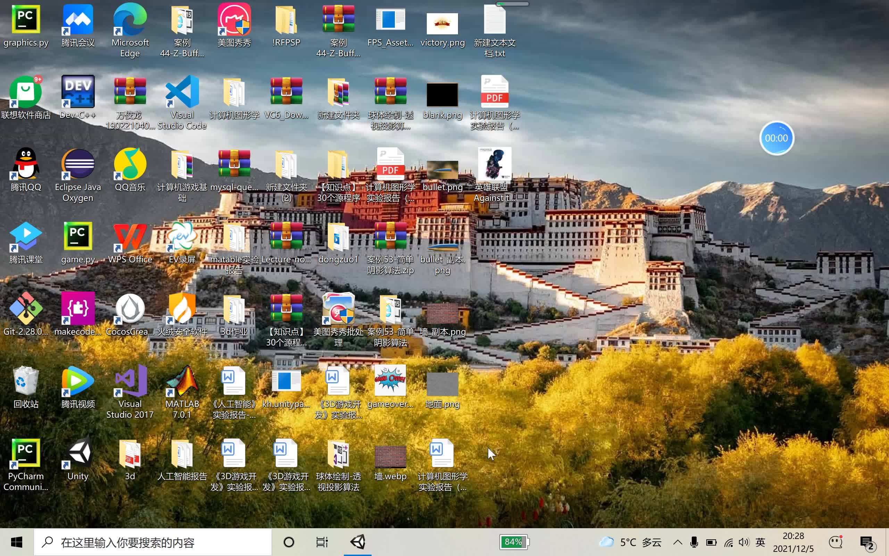Open notification action center icon
The width and height of the screenshot is (889, 556).
[868, 543]
